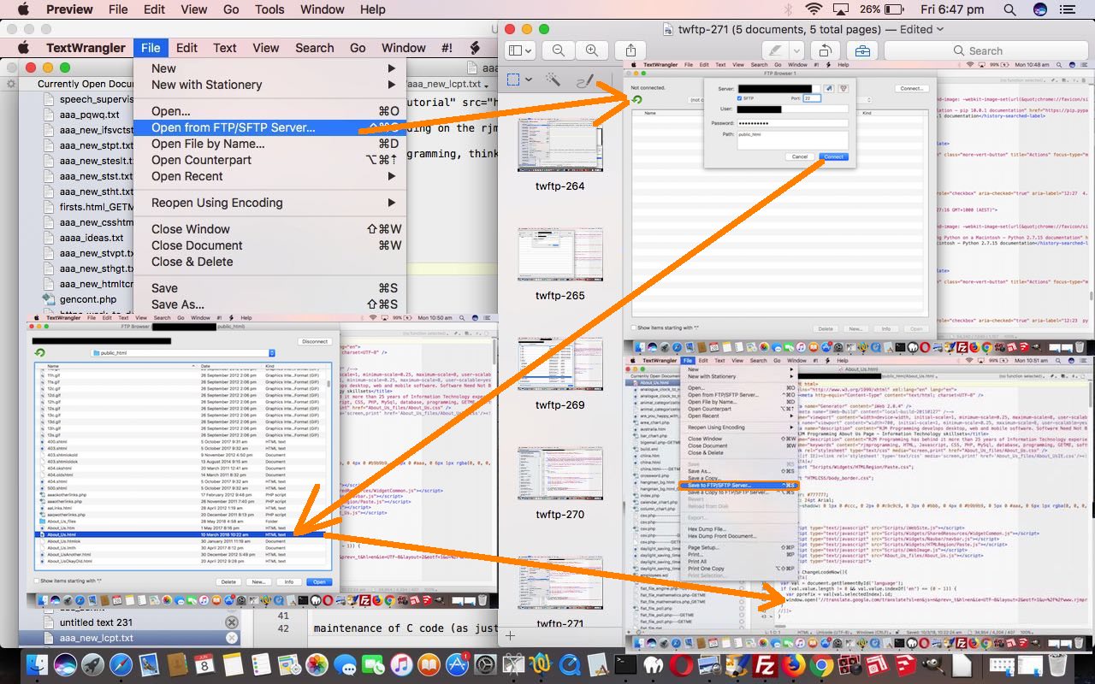Select the twftp-269 thumbnail in Preview sidebar
The height and width of the screenshot is (684, 1095).
point(560,364)
